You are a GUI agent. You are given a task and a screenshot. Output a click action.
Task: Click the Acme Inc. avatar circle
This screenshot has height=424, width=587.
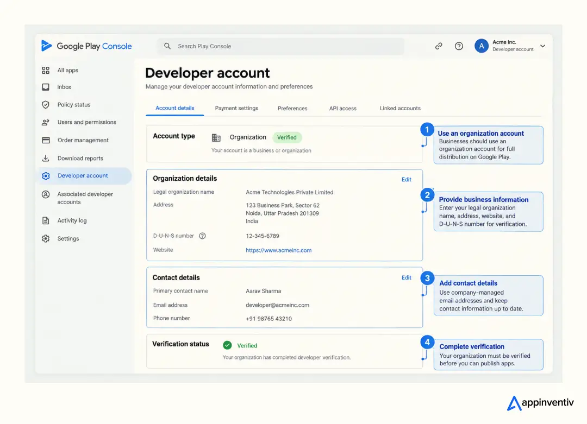click(482, 46)
